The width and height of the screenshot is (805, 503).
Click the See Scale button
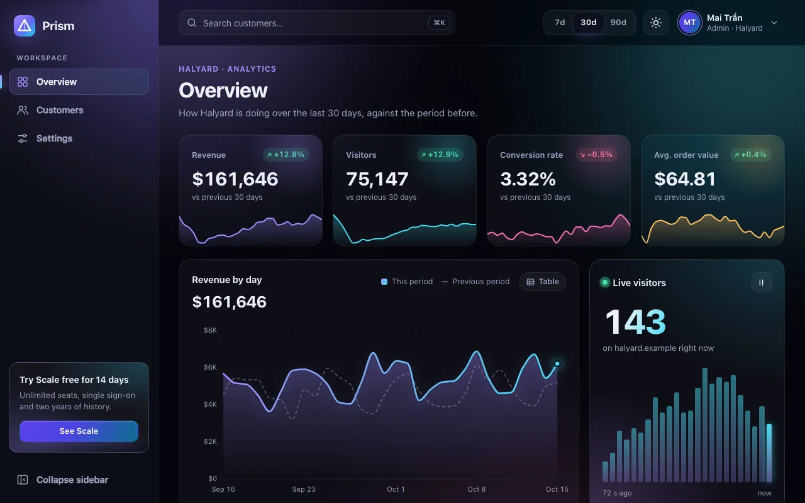tap(79, 431)
